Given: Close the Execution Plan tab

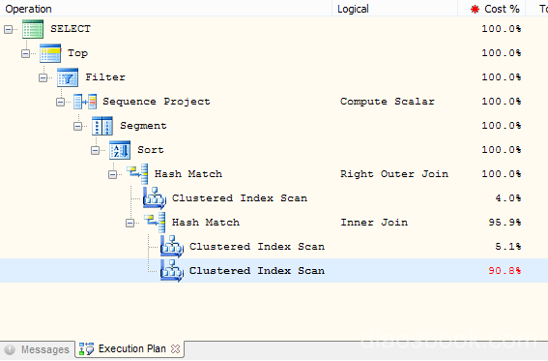Looking at the screenshot, I should (176, 349).
